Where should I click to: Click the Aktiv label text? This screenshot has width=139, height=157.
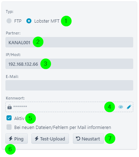tap(19, 118)
